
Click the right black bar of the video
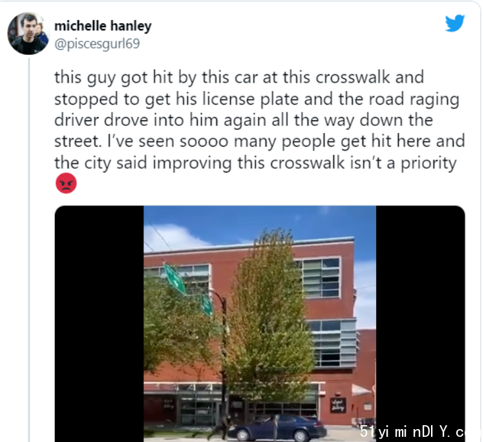[x=421, y=324]
